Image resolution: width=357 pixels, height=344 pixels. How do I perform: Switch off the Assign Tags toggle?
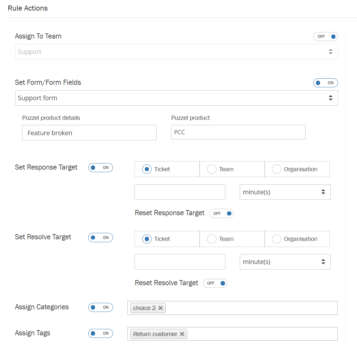(100, 333)
